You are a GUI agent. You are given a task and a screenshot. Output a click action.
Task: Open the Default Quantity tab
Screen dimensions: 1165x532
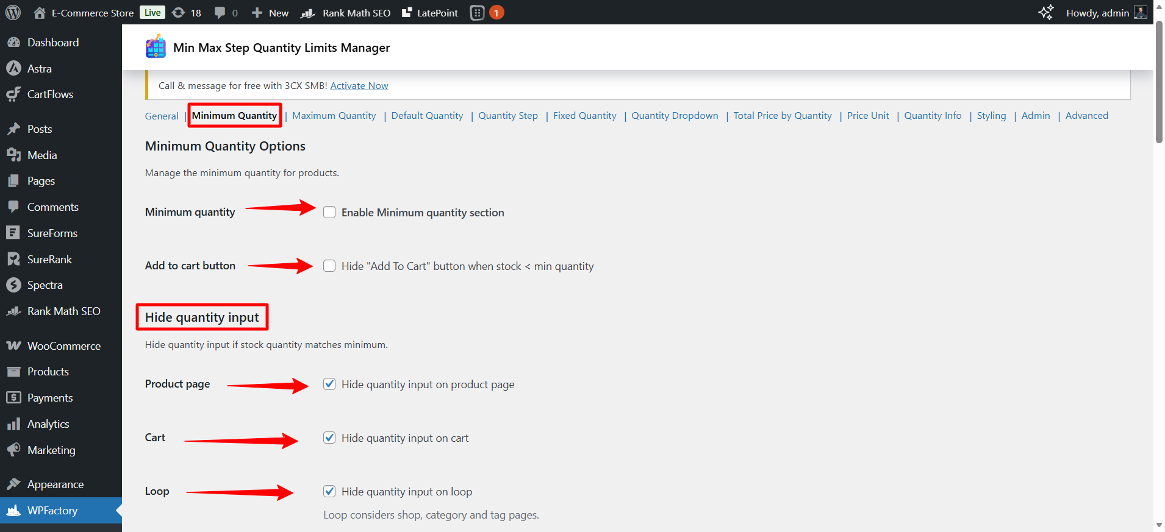[427, 115]
